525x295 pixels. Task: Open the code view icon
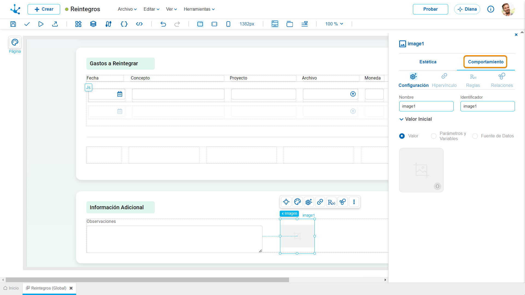point(139,24)
